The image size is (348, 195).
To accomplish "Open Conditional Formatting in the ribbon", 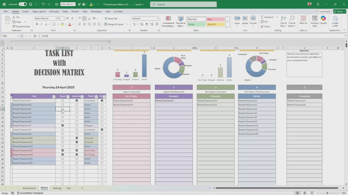I will (x=168, y=21).
